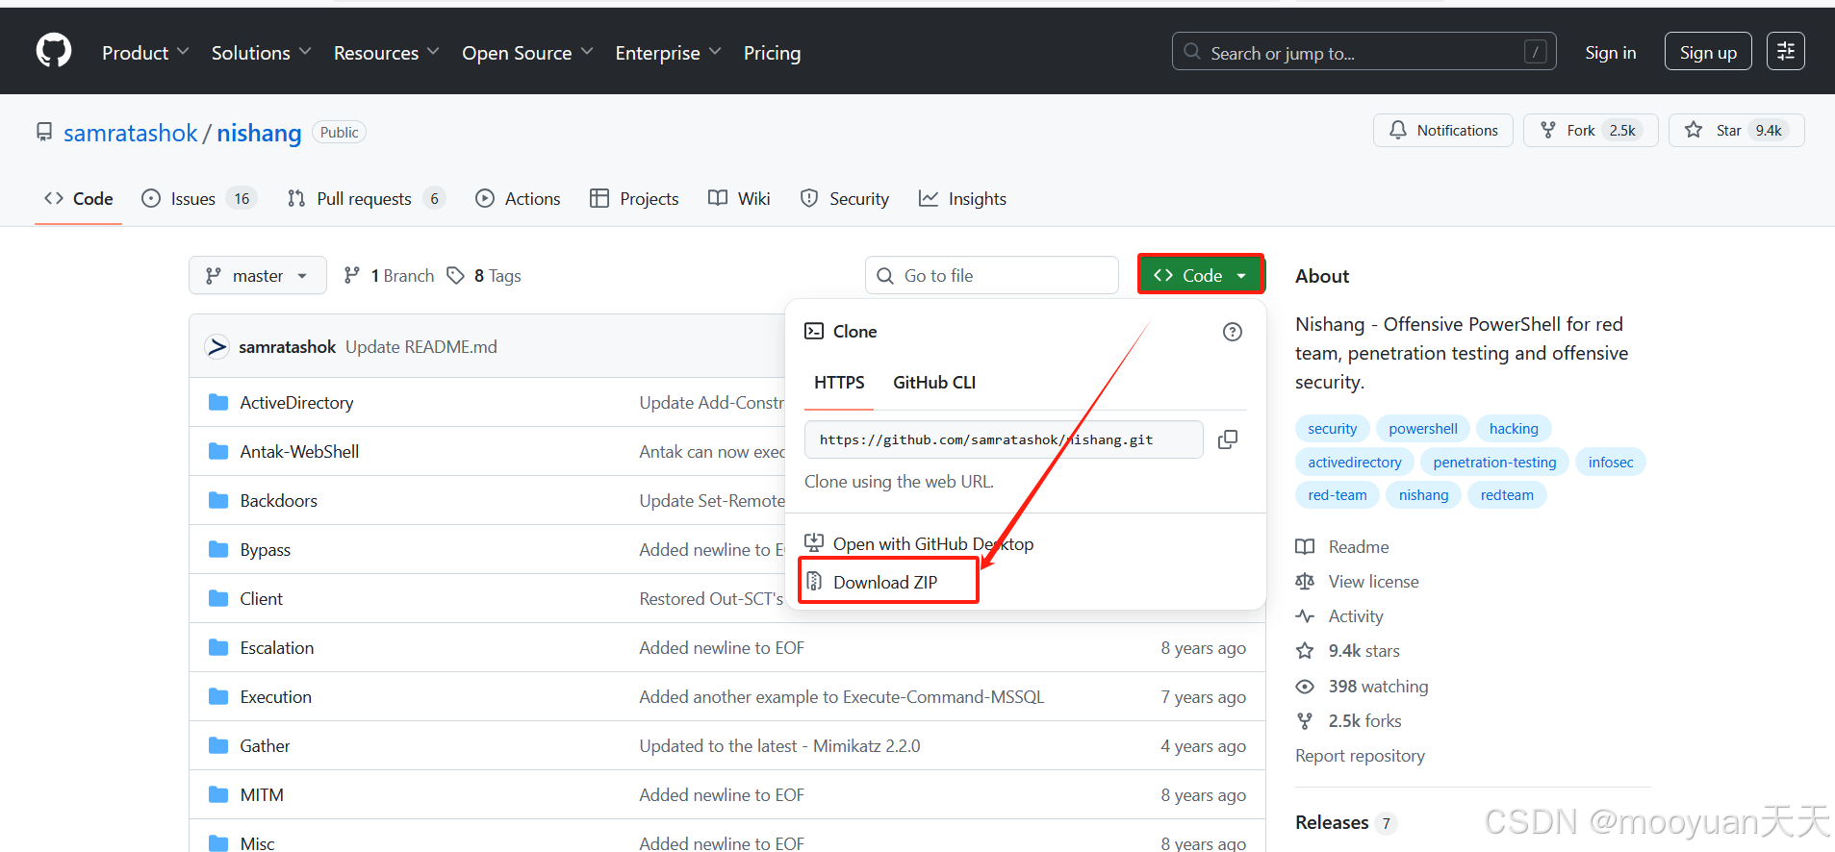Click the Antak-WebShell folder icon
1835x852 pixels.
click(218, 451)
